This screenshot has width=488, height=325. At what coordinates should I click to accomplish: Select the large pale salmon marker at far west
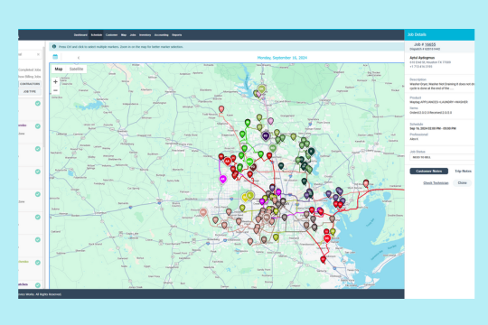203,212
